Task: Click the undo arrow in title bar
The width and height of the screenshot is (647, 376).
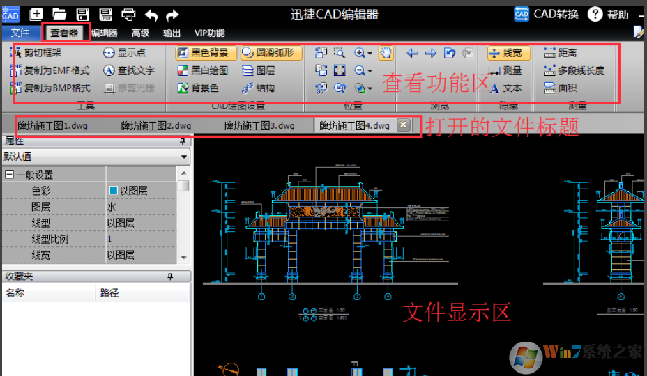Action: pyautogui.click(x=151, y=14)
